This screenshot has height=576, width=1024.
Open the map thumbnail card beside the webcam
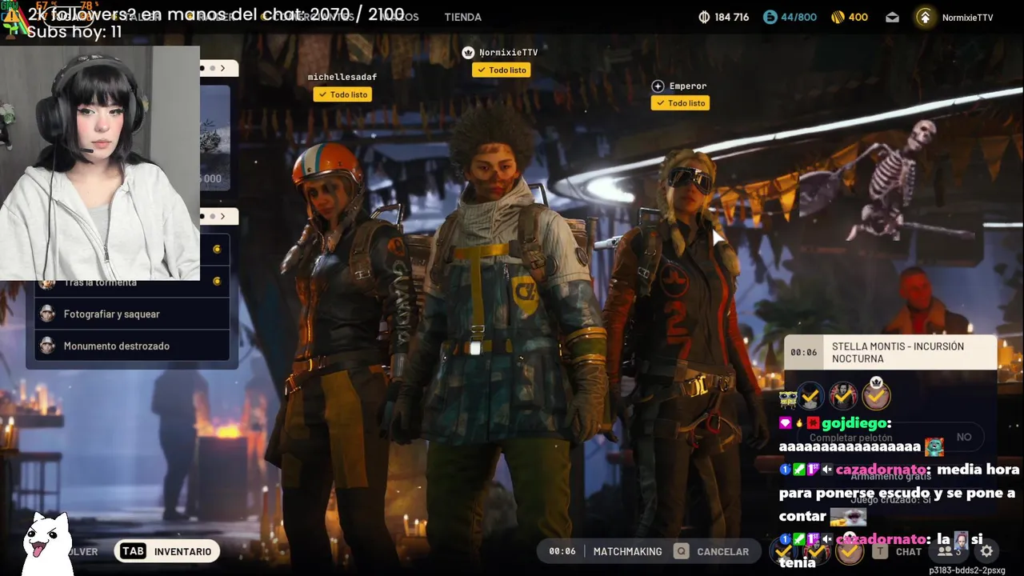coord(214,138)
